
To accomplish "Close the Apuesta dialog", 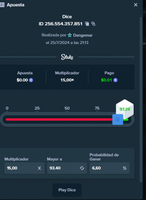I will point(136,5).
